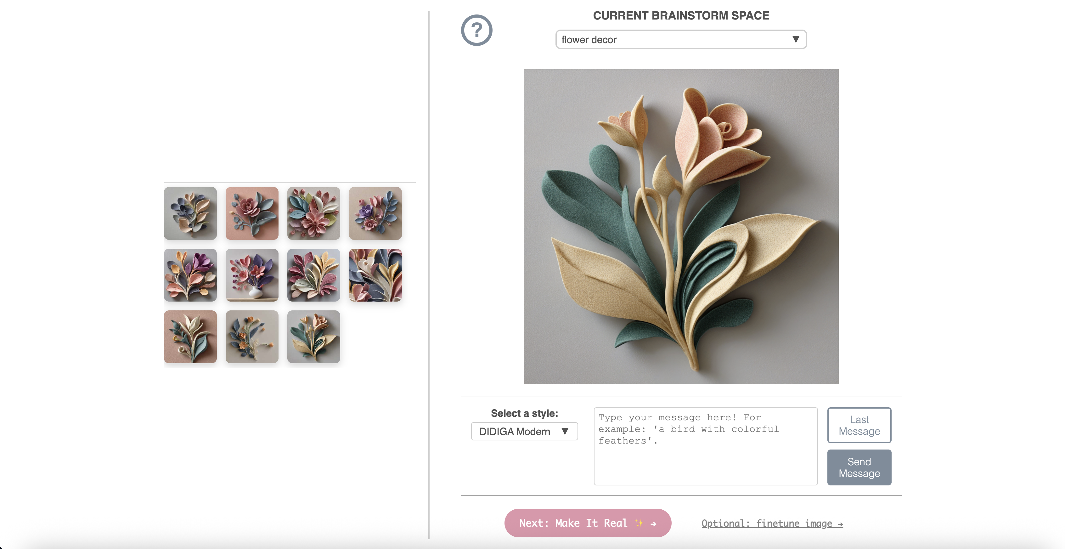The image size is (1065, 549).
Task: Click the large flower decor preview image
Action: coord(681,226)
